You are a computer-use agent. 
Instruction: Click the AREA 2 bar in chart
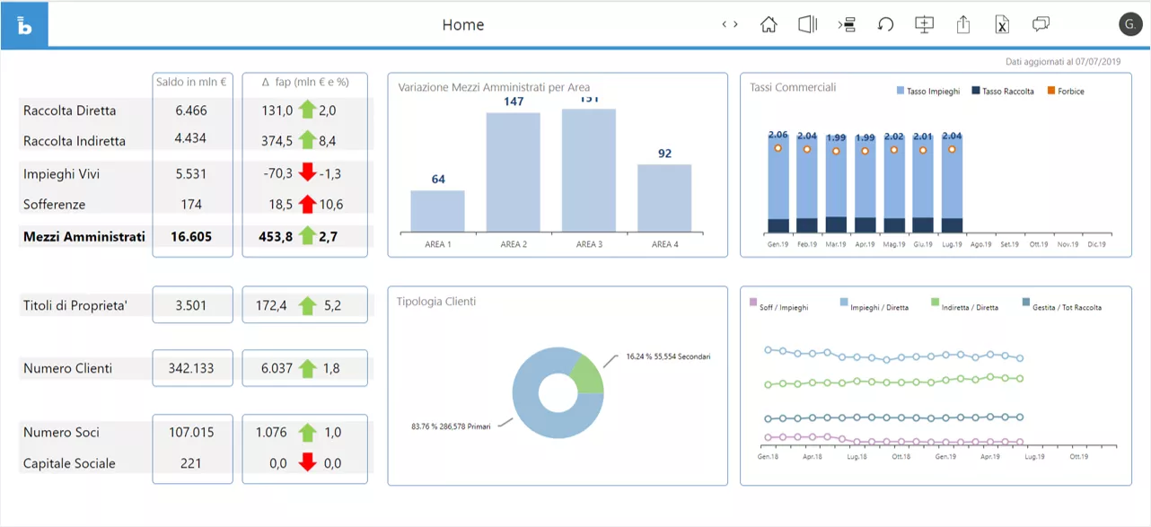coord(514,171)
